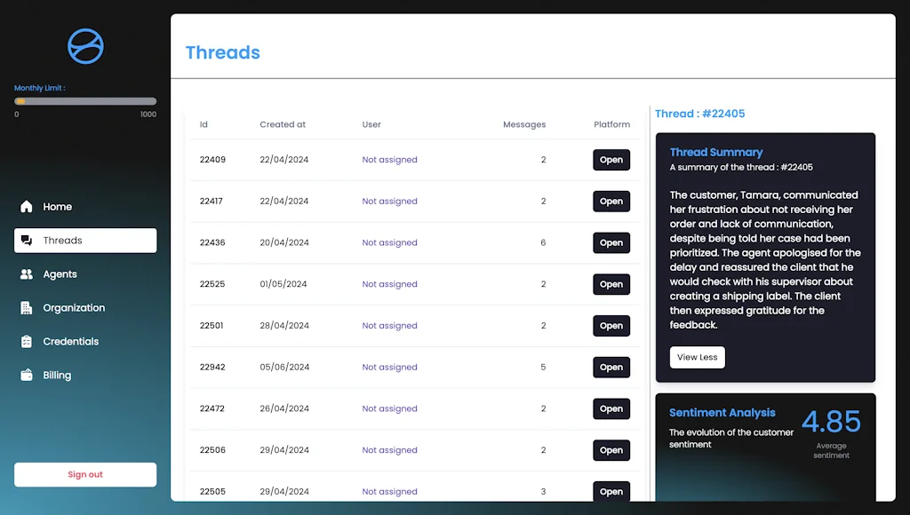910x515 pixels.
Task: Click the wallet icon next to Billing
Action: click(x=28, y=375)
